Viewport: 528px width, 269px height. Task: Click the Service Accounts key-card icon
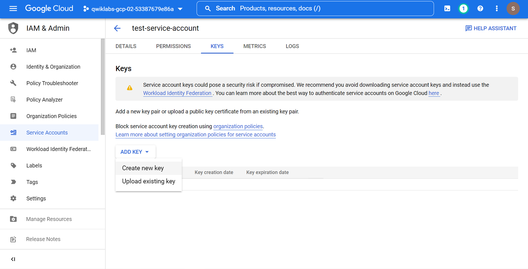(13, 133)
